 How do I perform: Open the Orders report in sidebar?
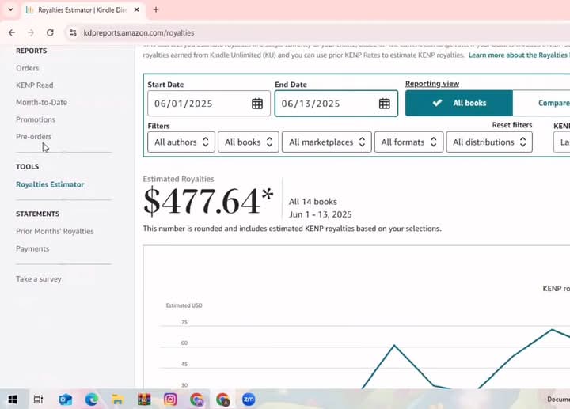[27, 68]
